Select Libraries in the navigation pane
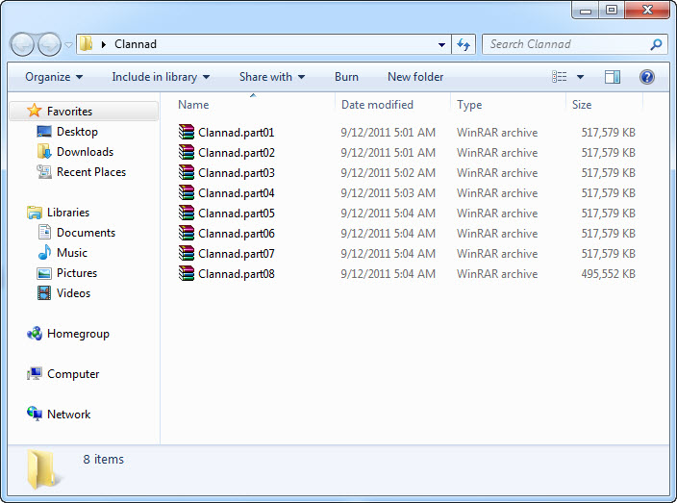Viewport: 677px width, 503px height. click(67, 213)
